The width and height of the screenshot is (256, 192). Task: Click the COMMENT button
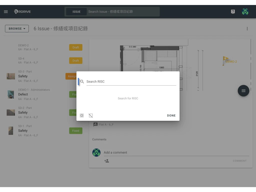click(x=239, y=161)
